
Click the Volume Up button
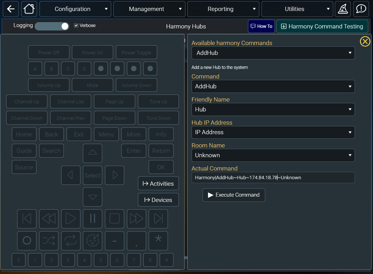[49, 85]
